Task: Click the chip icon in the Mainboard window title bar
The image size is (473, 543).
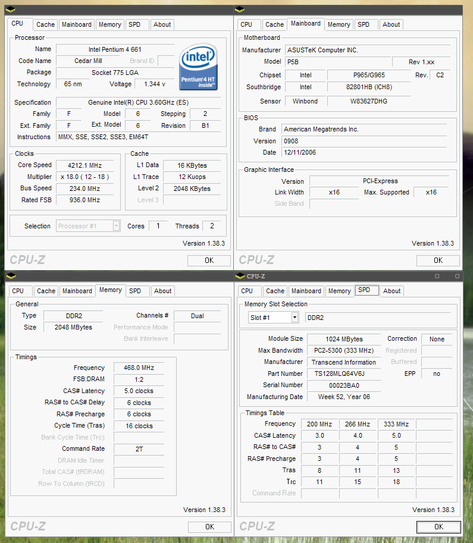Action: (x=239, y=9)
